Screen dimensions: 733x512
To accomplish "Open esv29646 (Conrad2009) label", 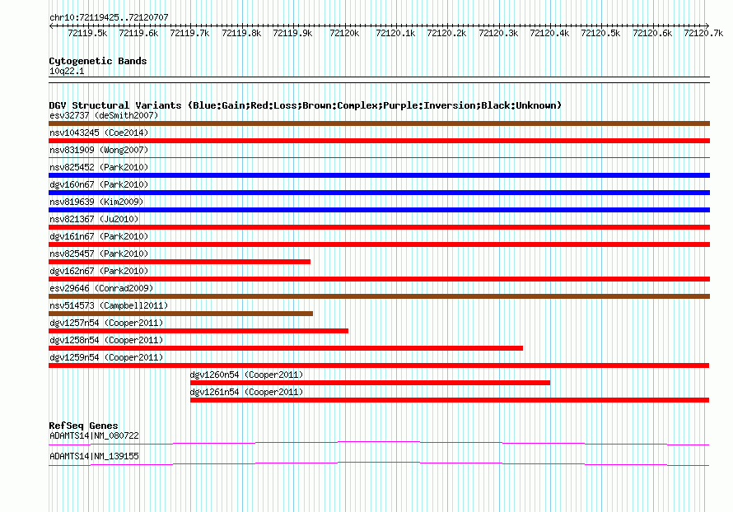I will (101, 288).
